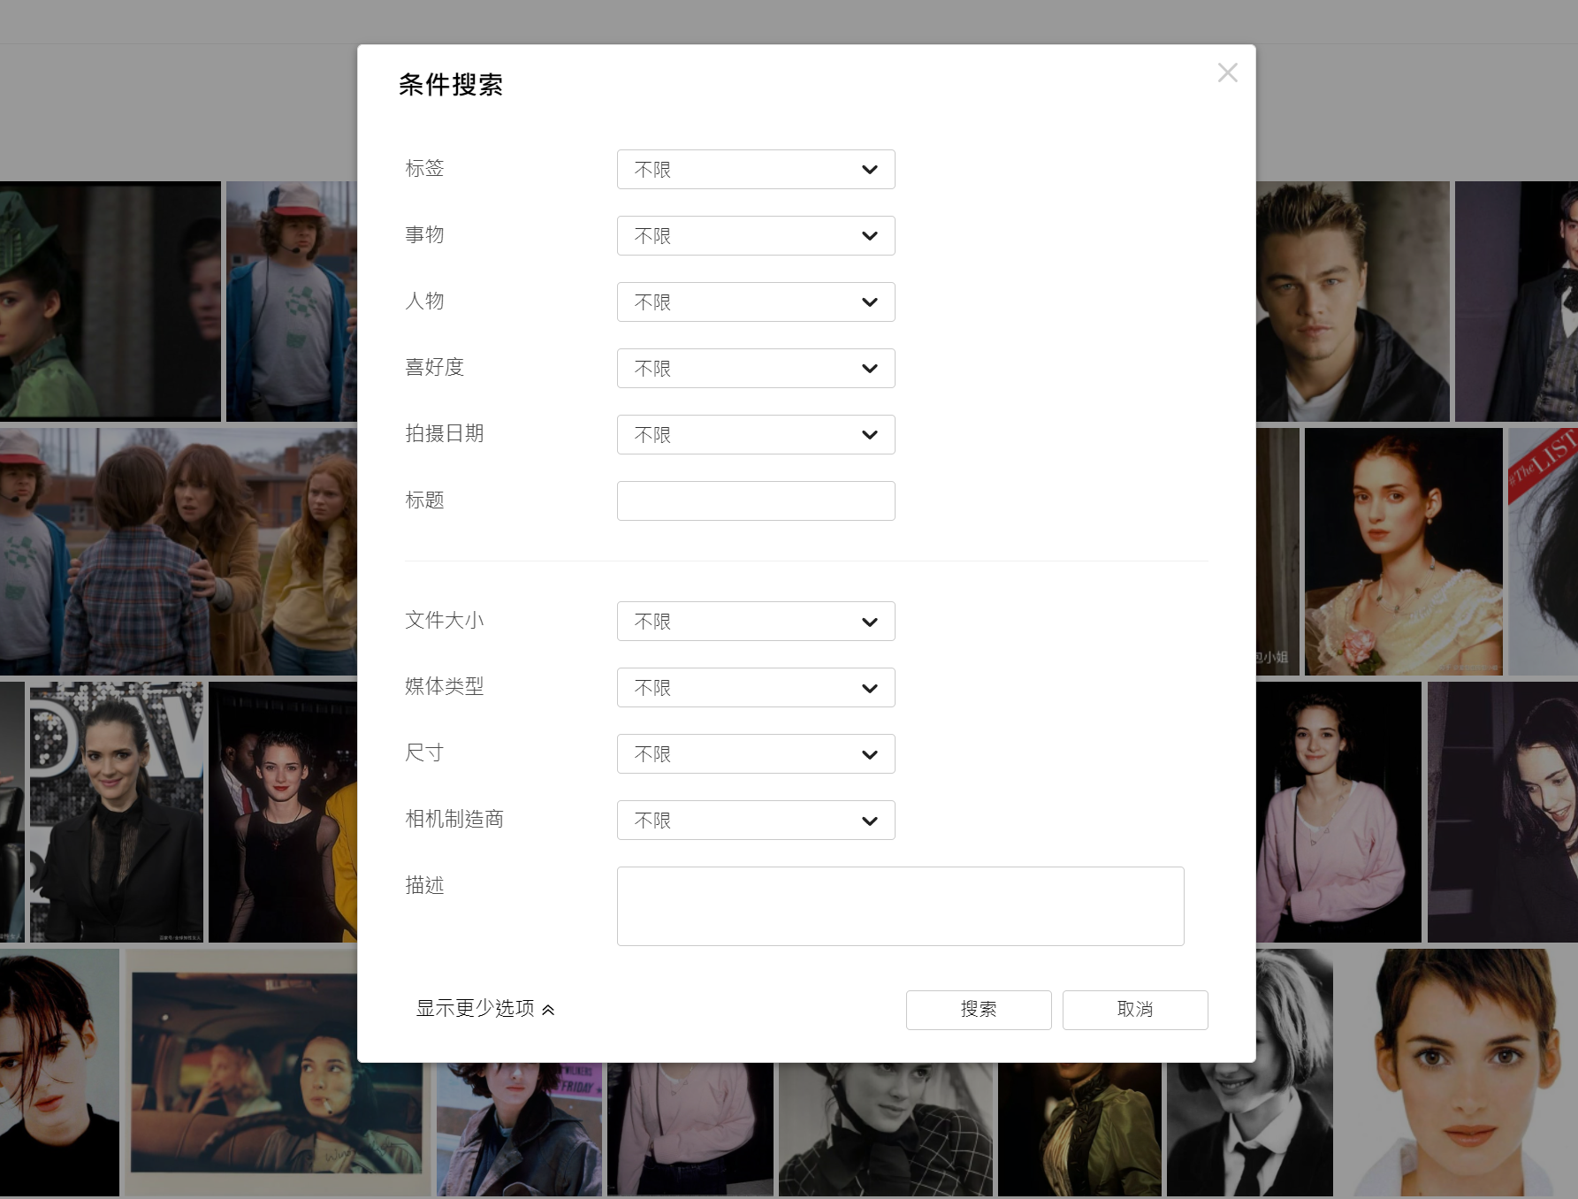
Task: Open the 事物 dropdown
Action: coord(756,236)
